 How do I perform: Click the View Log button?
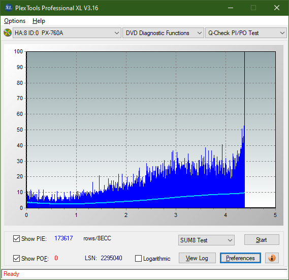[x=197, y=258]
